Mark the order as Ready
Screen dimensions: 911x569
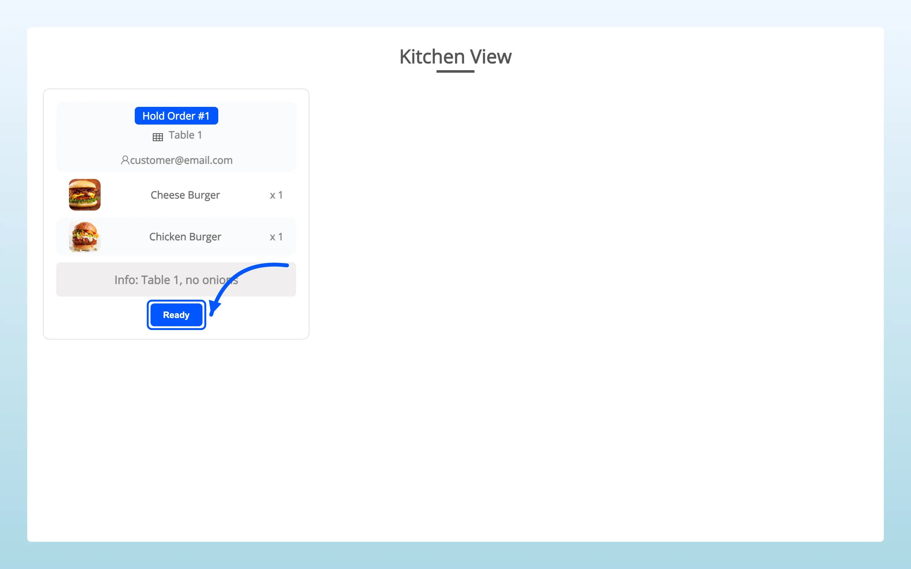pyautogui.click(x=176, y=315)
